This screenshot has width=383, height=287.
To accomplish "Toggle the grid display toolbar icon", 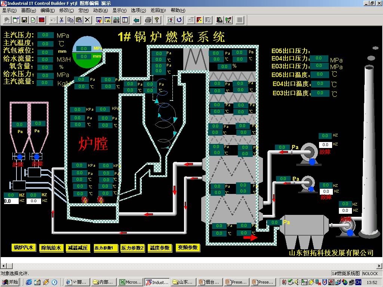I will tap(240, 20).
